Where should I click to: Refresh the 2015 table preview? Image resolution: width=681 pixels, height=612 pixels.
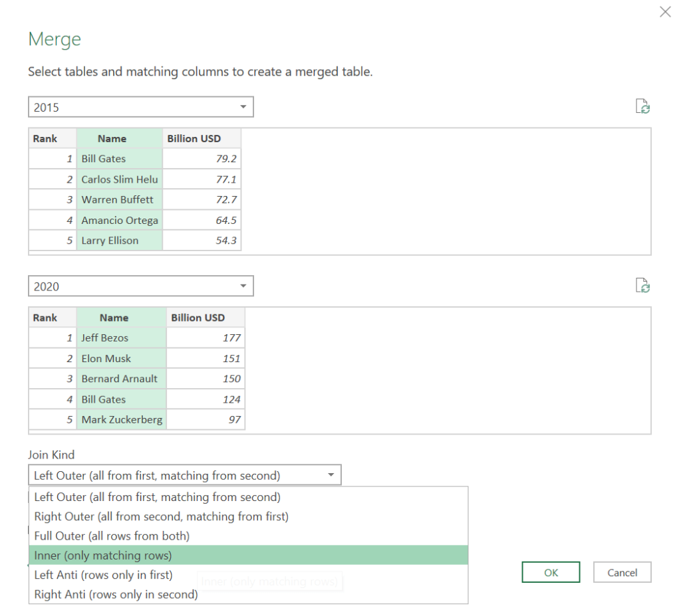coord(642,106)
